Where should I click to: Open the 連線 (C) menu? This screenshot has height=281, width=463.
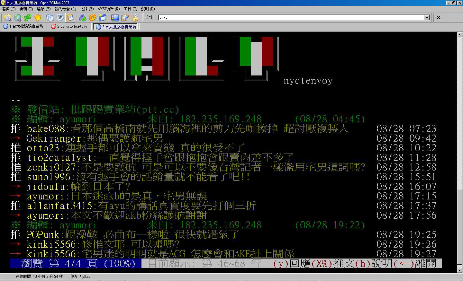8,9
